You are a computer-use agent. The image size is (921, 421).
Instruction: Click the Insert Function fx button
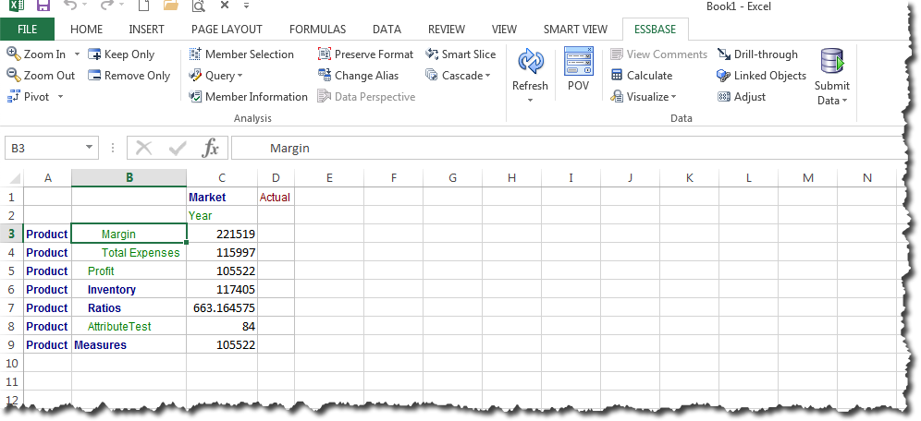point(210,149)
